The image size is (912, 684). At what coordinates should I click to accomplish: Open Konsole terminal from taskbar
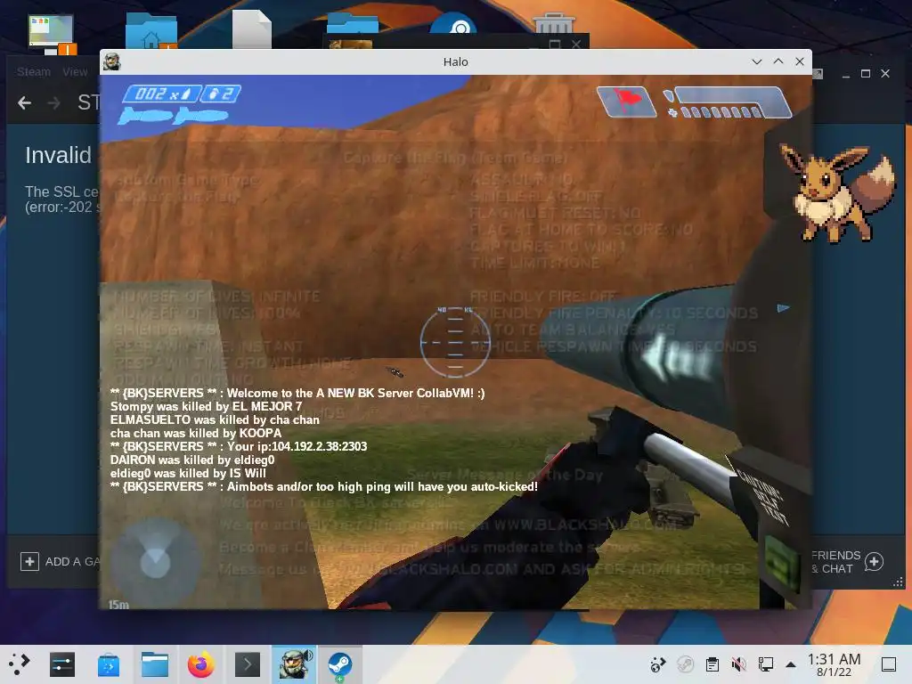tap(248, 664)
